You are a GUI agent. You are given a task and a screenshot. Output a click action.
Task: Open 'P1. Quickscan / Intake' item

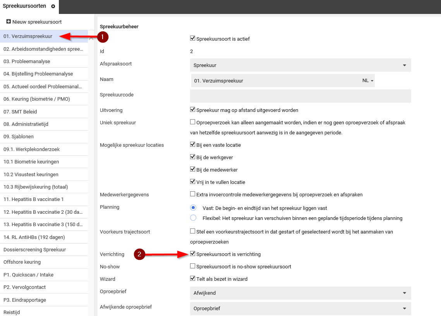(29, 275)
